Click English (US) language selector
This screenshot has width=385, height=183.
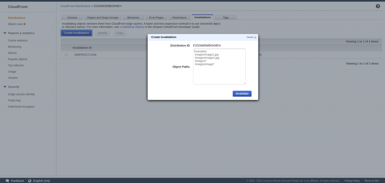pyautogui.click(x=41, y=181)
